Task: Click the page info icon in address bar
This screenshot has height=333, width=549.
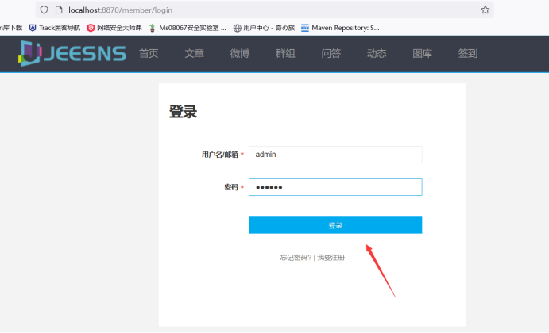Action: (x=59, y=10)
